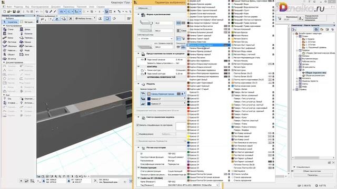Open the home story dropdown '1. 1-й этаж'
Image resolution: width=337 pixels, height=189 pixels.
[x=155, y=38]
